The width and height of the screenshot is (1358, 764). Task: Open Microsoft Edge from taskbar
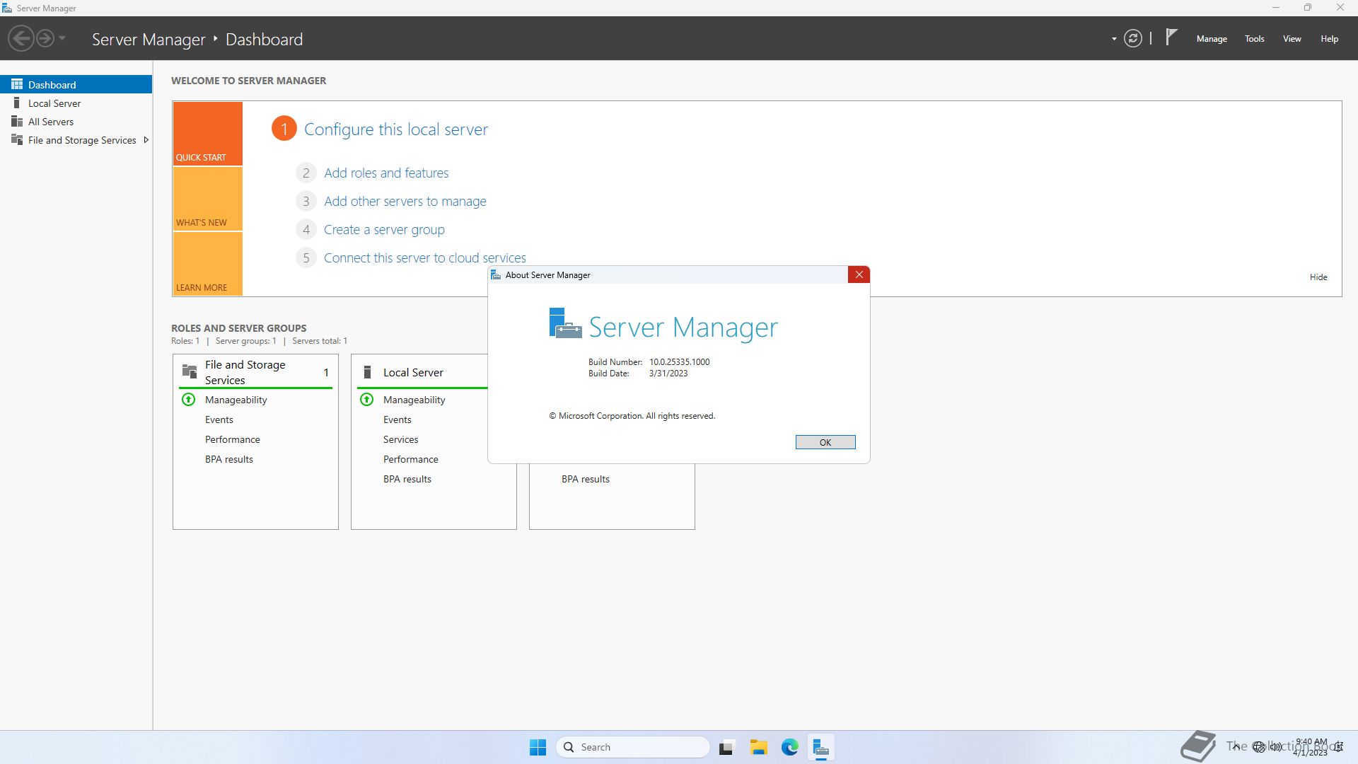coord(789,747)
